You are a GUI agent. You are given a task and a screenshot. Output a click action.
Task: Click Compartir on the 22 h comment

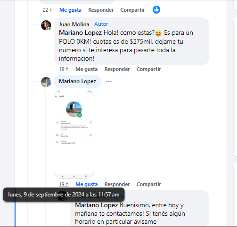point(132,10)
